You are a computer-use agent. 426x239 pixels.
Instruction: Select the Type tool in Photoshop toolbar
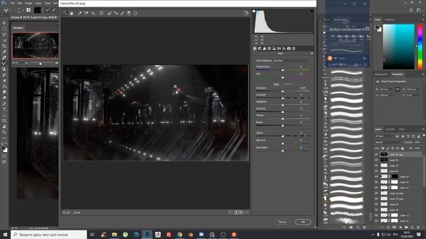click(x=4, y=109)
